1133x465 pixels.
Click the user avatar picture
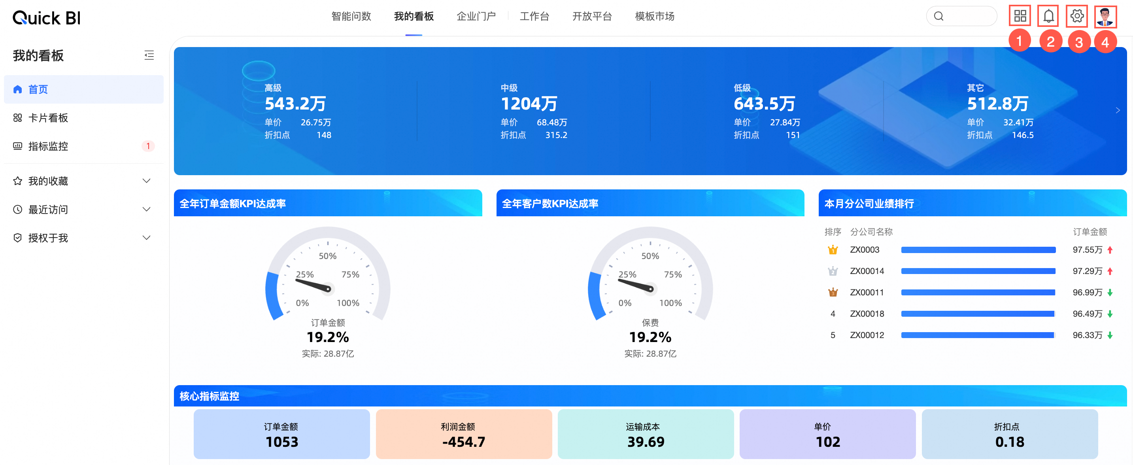1105,17
